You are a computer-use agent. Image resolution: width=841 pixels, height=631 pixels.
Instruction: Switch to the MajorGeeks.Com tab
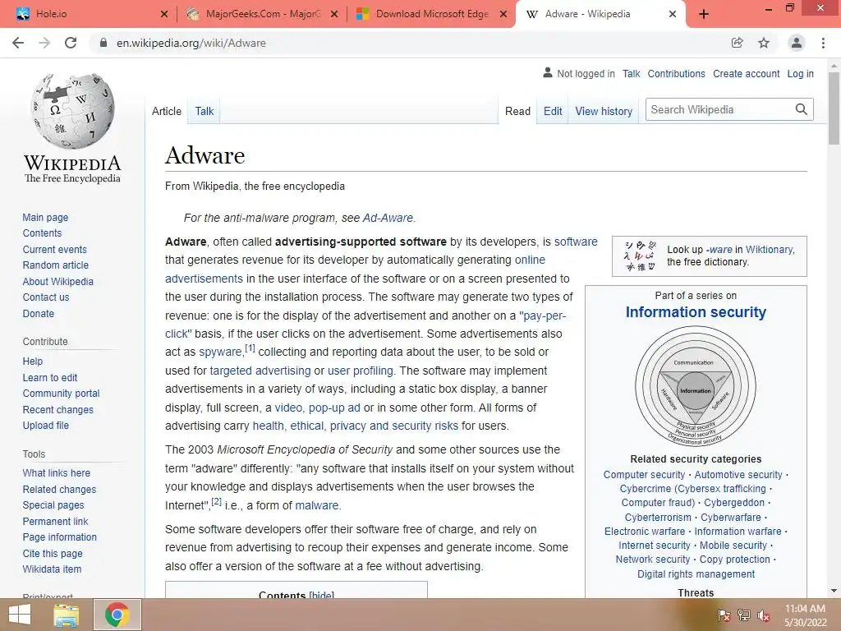pos(262,15)
